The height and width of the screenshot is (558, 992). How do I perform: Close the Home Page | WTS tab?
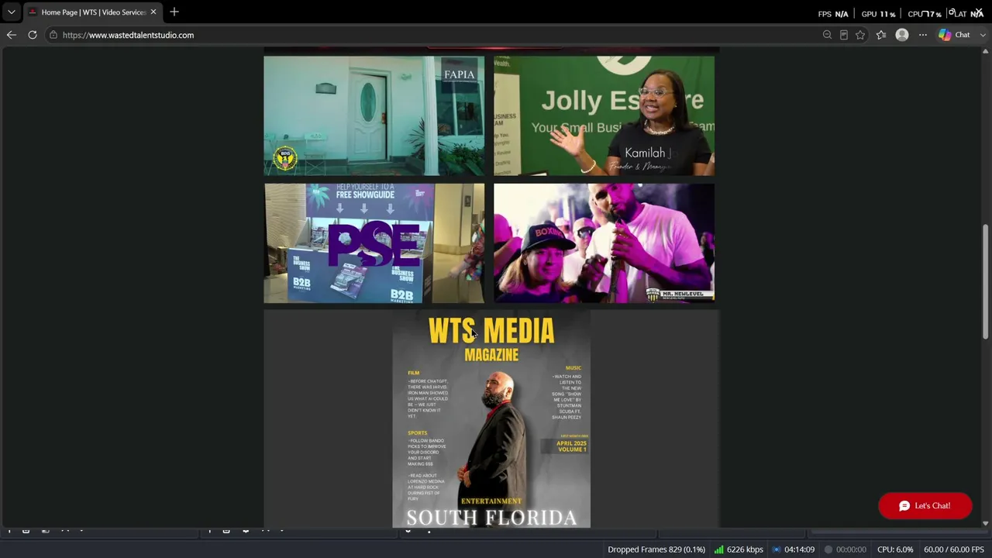[x=153, y=12]
